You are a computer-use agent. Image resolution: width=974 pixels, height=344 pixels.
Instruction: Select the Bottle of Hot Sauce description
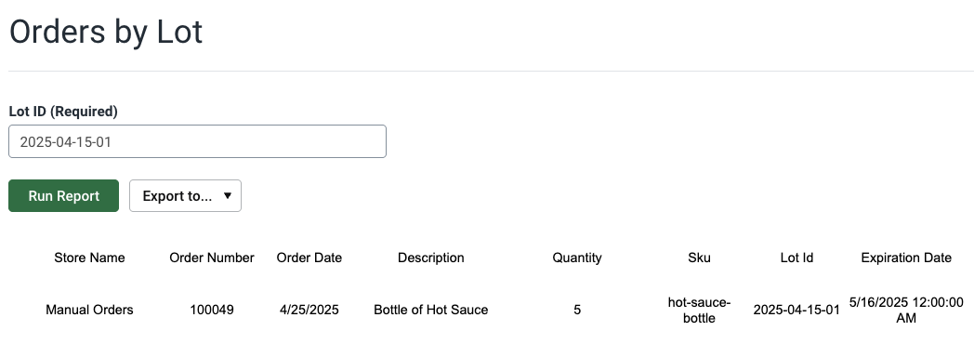[x=431, y=310]
